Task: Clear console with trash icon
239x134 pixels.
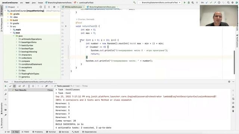Action: [233, 111]
